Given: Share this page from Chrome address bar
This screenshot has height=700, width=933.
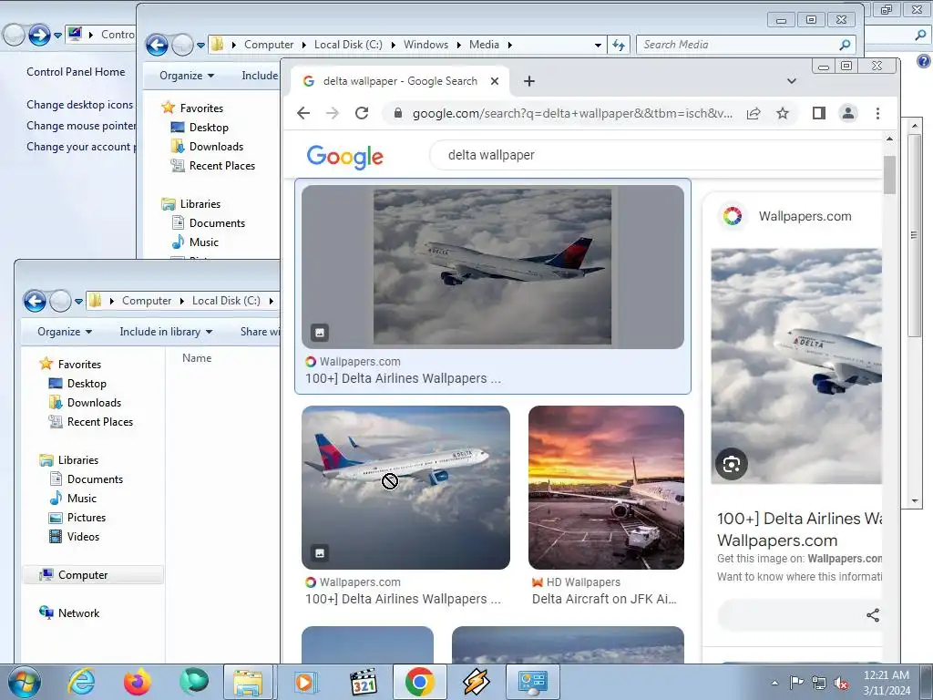Looking at the screenshot, I should pyautogui.click(x=754, y=113).
